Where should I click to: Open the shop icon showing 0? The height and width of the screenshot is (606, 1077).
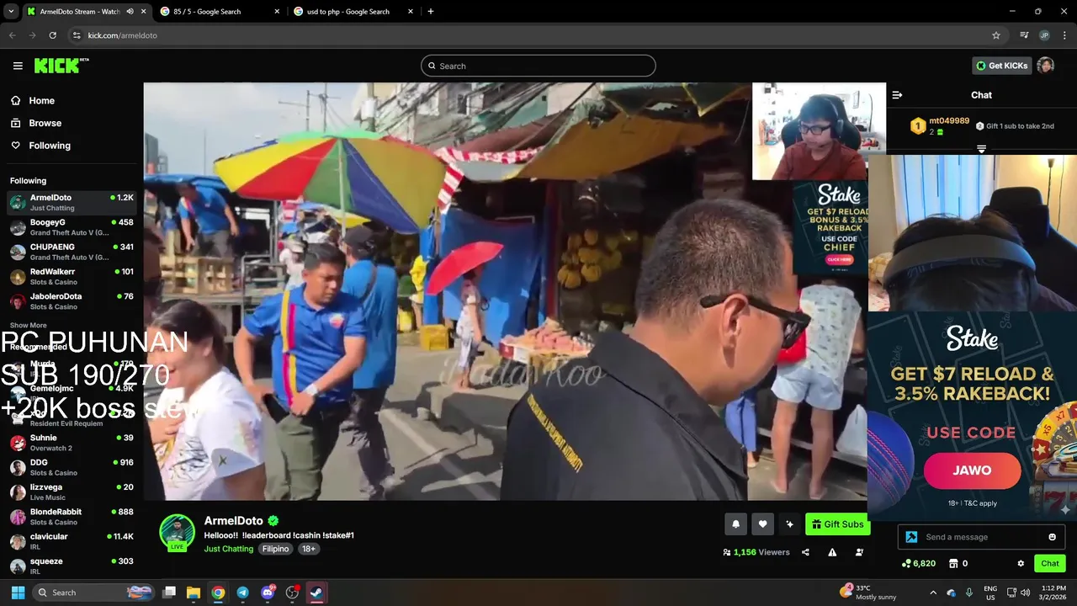pyautogui.click(x=958, y=563)
